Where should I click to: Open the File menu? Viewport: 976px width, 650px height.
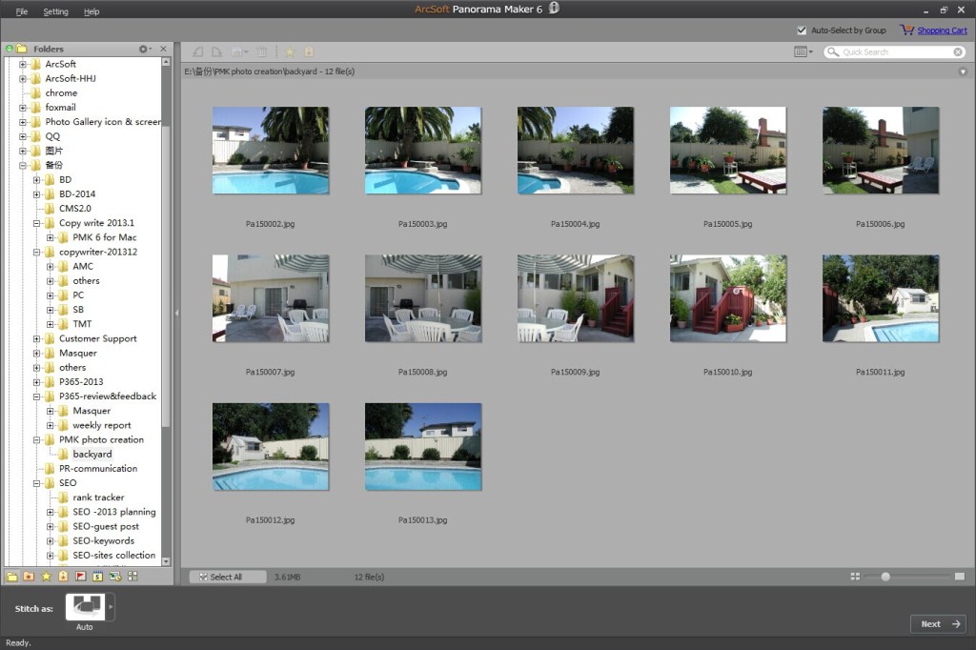[x=21, y=11]
